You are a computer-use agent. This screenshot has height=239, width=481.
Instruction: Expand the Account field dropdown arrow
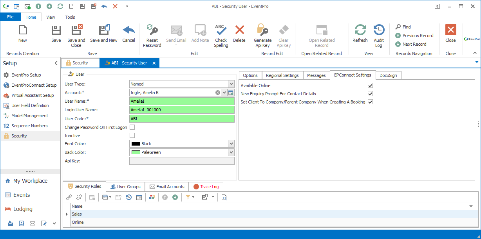(224, 93)
